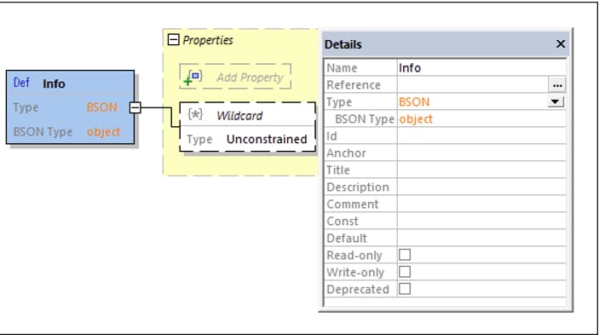Image resolution: width=599 pixels, height=335 pixels.
Task: Close the Details panel
Action: [560, 44]
